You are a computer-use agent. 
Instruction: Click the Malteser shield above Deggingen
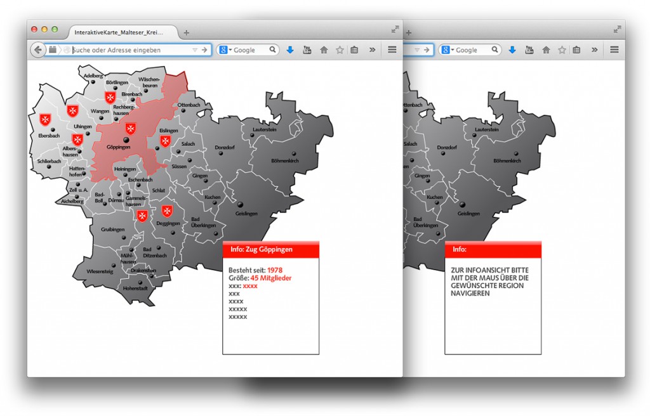(167, 211)
